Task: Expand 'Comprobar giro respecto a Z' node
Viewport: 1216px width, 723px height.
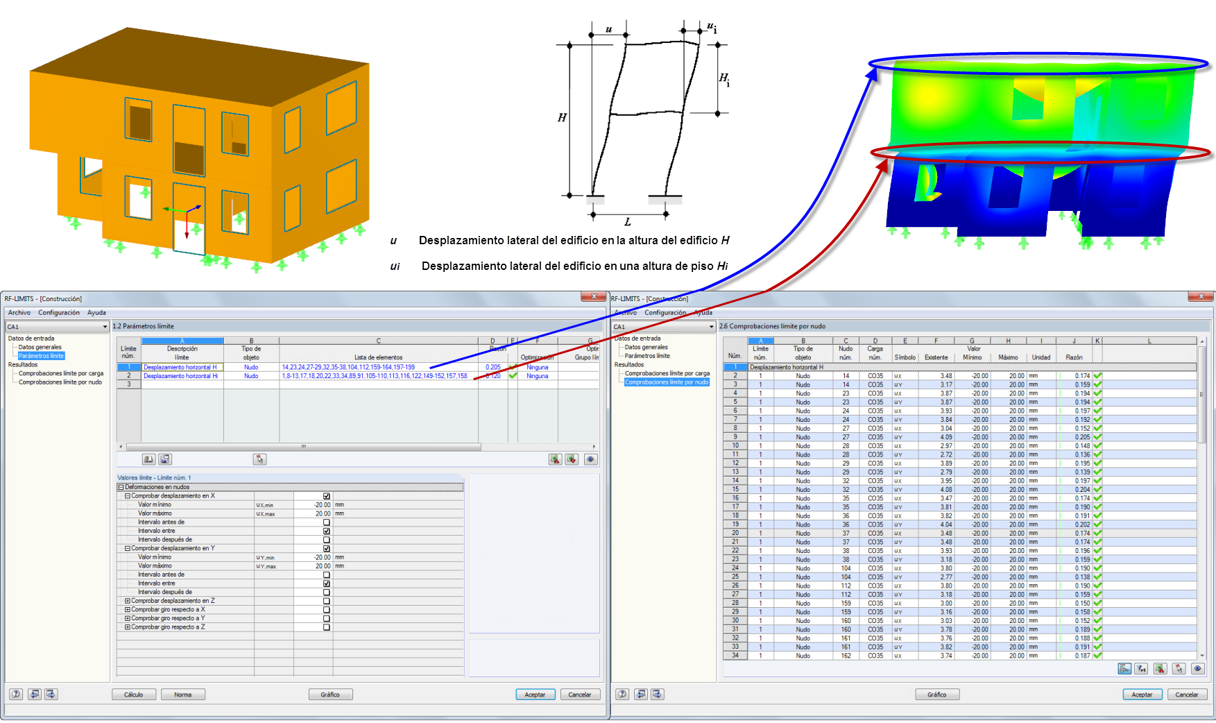Action: click(x=128, y=627)
